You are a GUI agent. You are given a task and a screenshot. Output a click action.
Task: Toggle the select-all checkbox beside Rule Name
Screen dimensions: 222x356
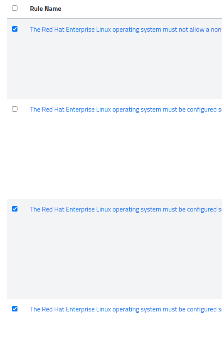point(15,8)
